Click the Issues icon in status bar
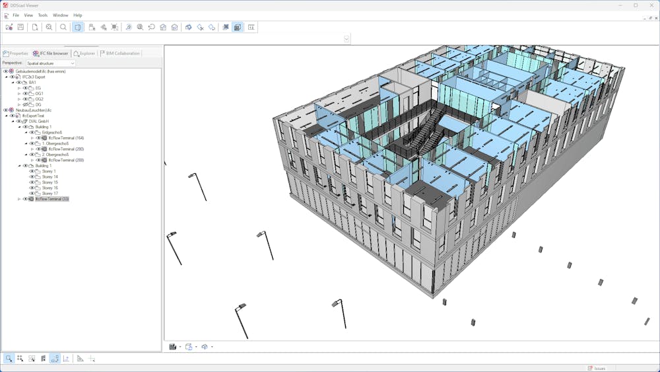This screenshot has height=372, width=660. tap(590, 368)
